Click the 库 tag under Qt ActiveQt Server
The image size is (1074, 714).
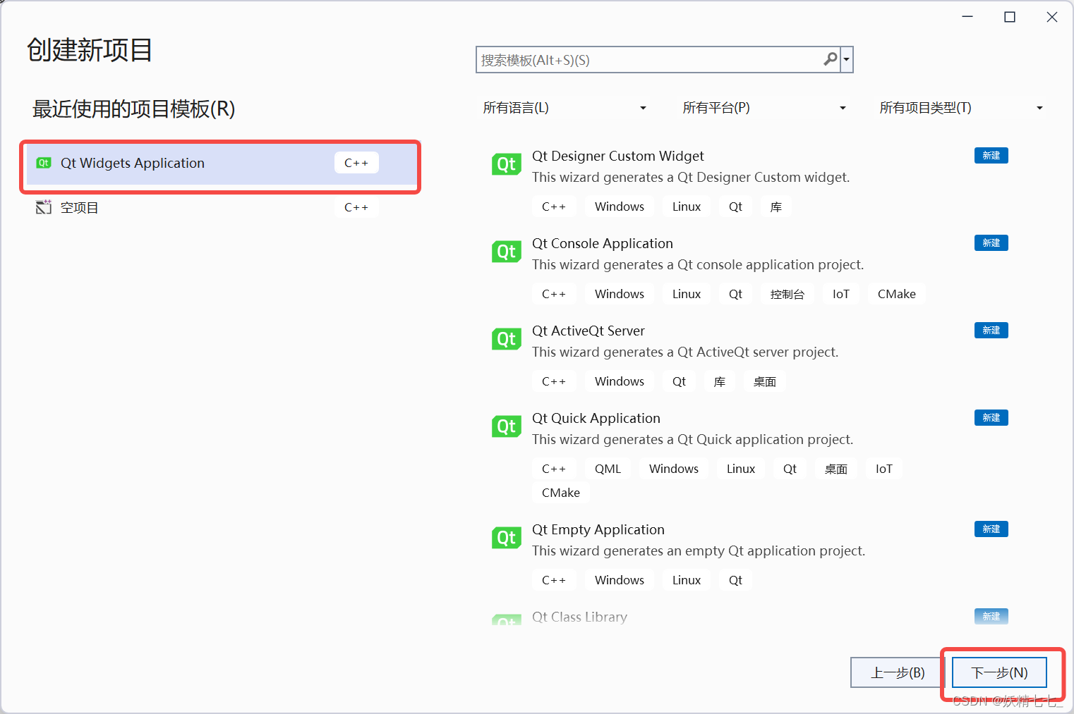720,381
